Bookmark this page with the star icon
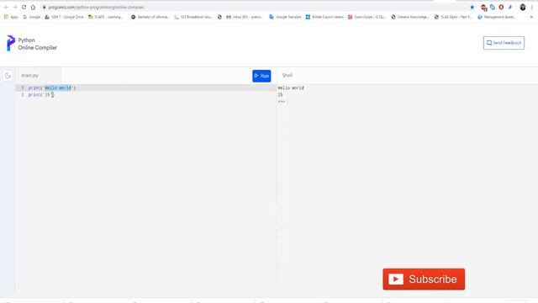The height and width of the screenshot is (303, 538). (472, 8)
